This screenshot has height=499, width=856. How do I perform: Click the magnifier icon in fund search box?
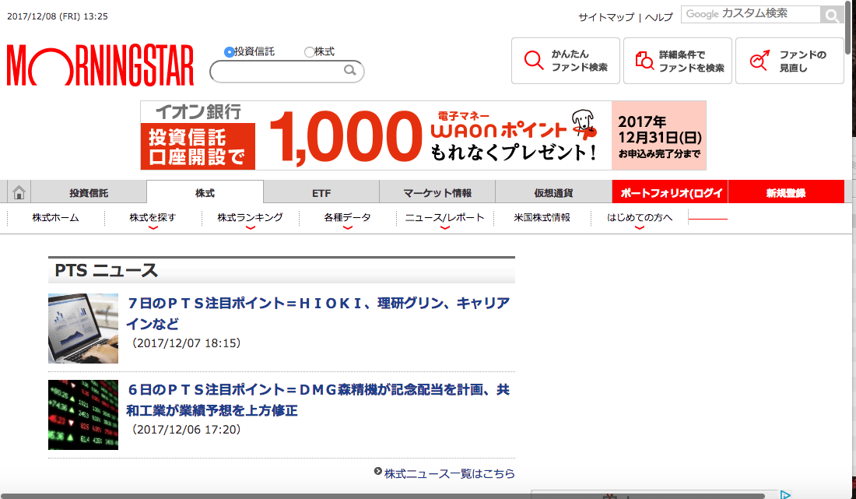coord(350,71)
